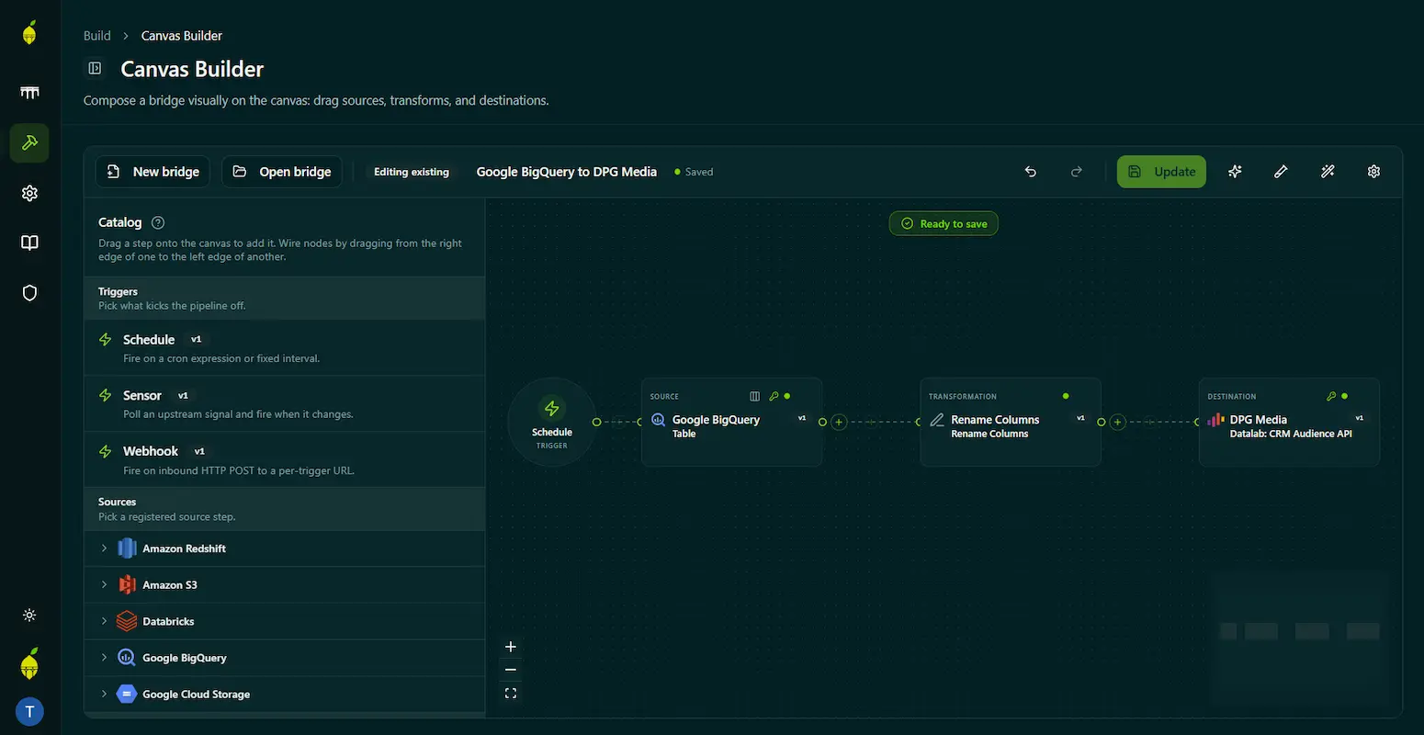Toggle the sidebar panel icon beside Canvas Builder
This screenshot has height=735, width=1424.
pyautogui.click(x=95, y=68)
